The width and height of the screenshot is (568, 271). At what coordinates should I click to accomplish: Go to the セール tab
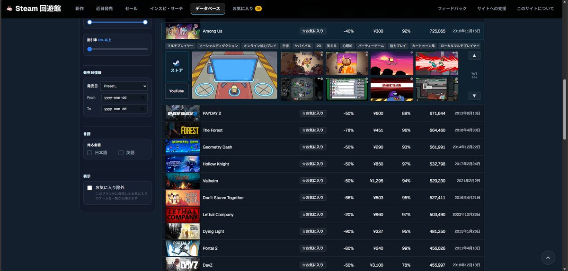[x=131, y=9]
